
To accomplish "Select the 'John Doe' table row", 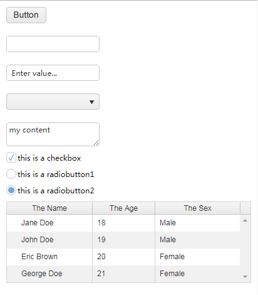I will pos(123,240).
